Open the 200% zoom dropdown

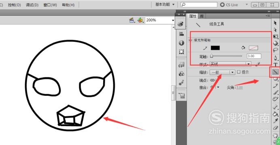[173, 20]
